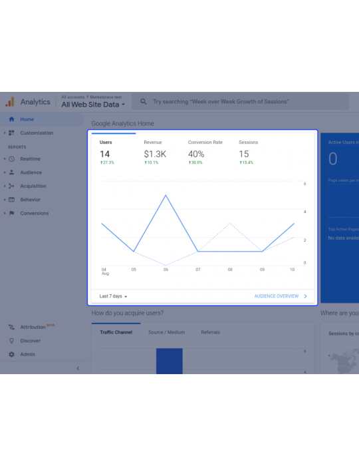The image size is (359, 466).
Task: Select the Revenue metric tab
Action: pos(158,152)
